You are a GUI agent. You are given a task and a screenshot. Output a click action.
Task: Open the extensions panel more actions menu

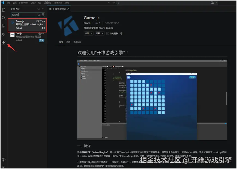tap(43, 9)
